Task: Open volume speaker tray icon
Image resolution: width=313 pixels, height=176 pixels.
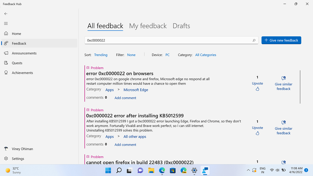Action: (x=277, y=170)
